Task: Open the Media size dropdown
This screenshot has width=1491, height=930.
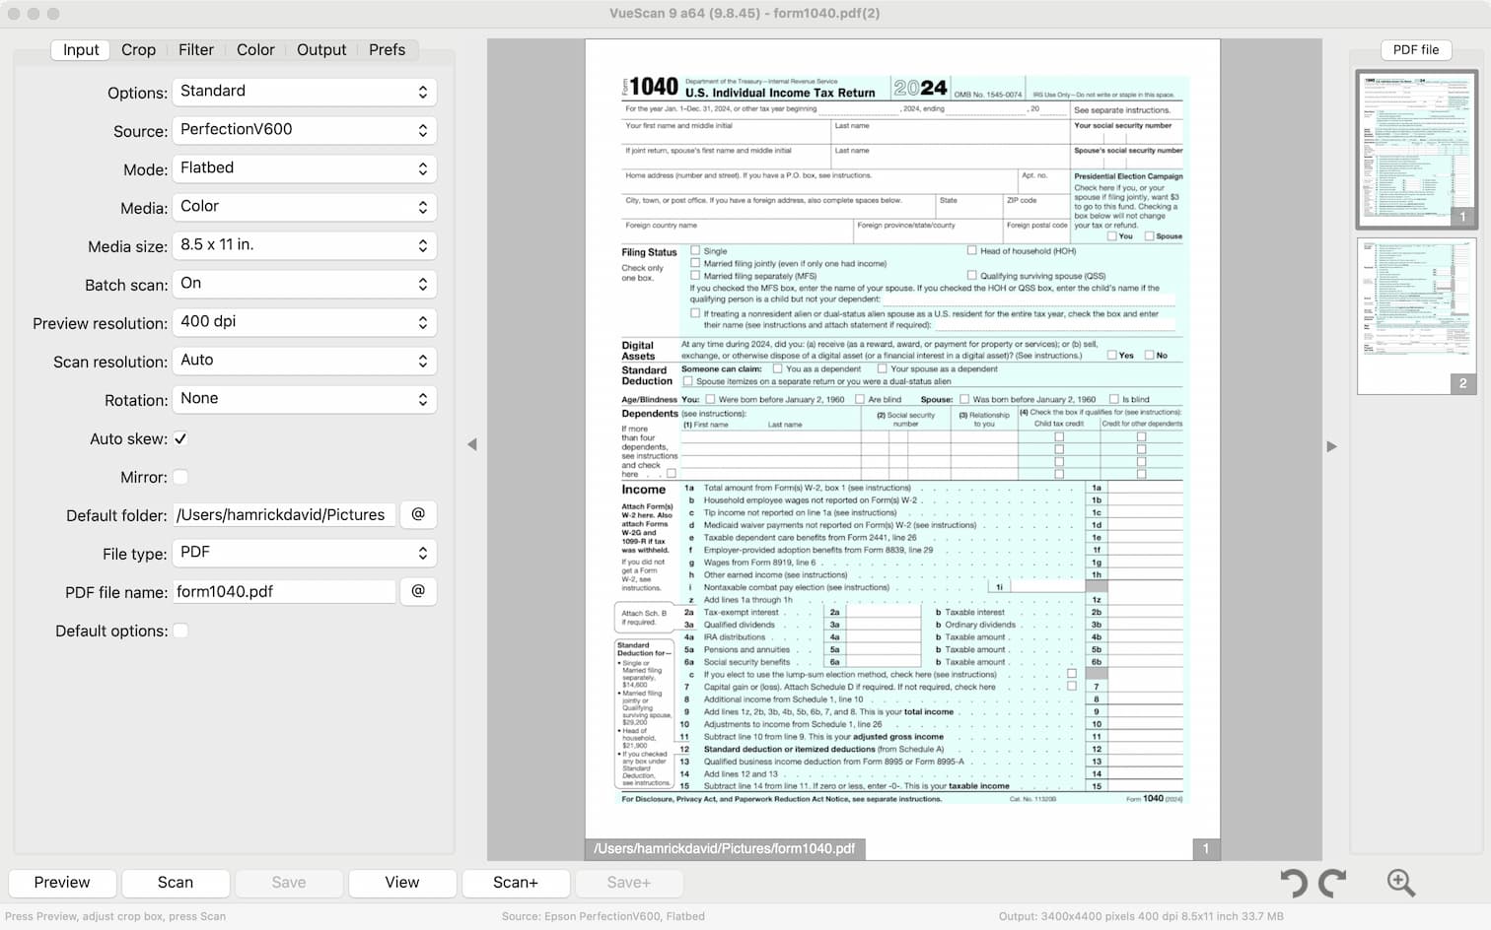Action: click(x=304, y=245)
